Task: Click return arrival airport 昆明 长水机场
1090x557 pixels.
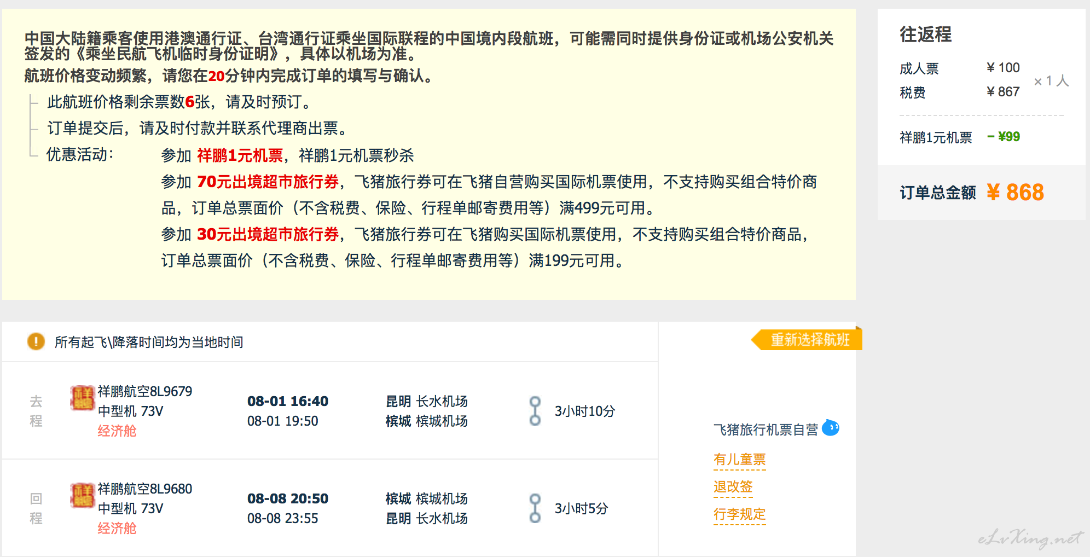Action: pos(427,518)
